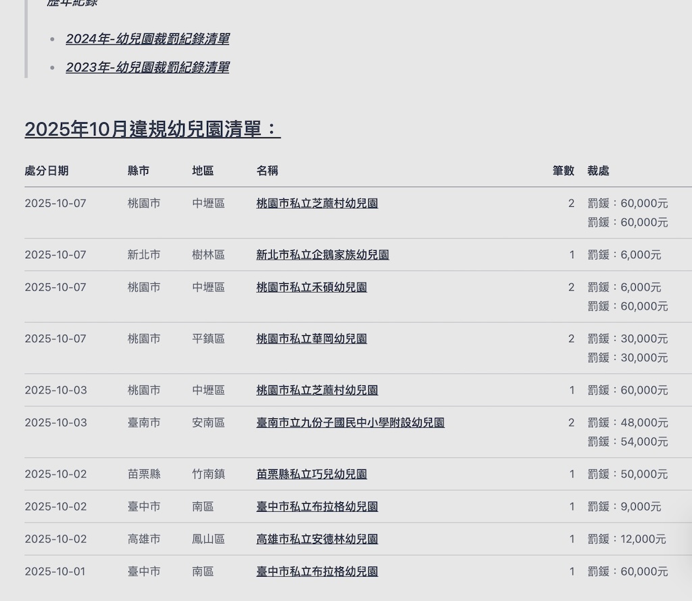Click the 苗栗縣私立巧兒幼兒園 link
692x601 pixels.
312,474
